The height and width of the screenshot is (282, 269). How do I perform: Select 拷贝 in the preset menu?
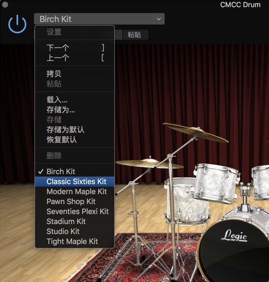pos(75,74)
